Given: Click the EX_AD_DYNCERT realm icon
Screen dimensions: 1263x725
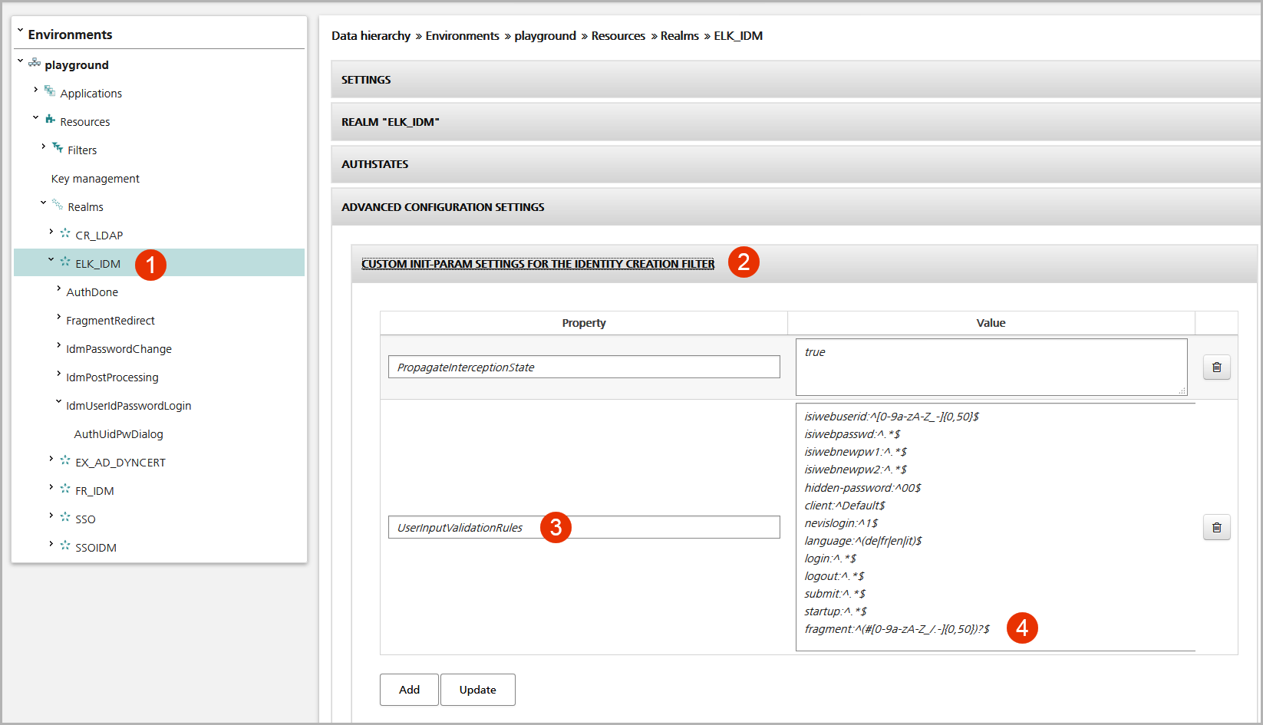Looking at the screenshot, I should (x=65, y=460).
